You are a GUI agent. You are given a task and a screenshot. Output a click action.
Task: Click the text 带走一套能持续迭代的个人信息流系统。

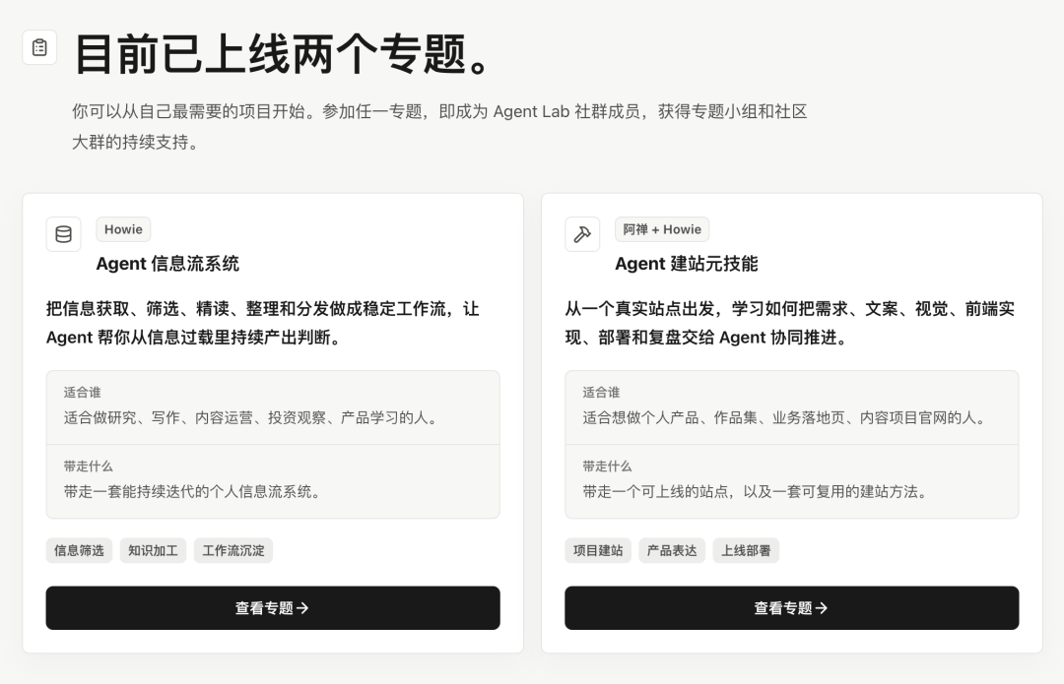194,491
